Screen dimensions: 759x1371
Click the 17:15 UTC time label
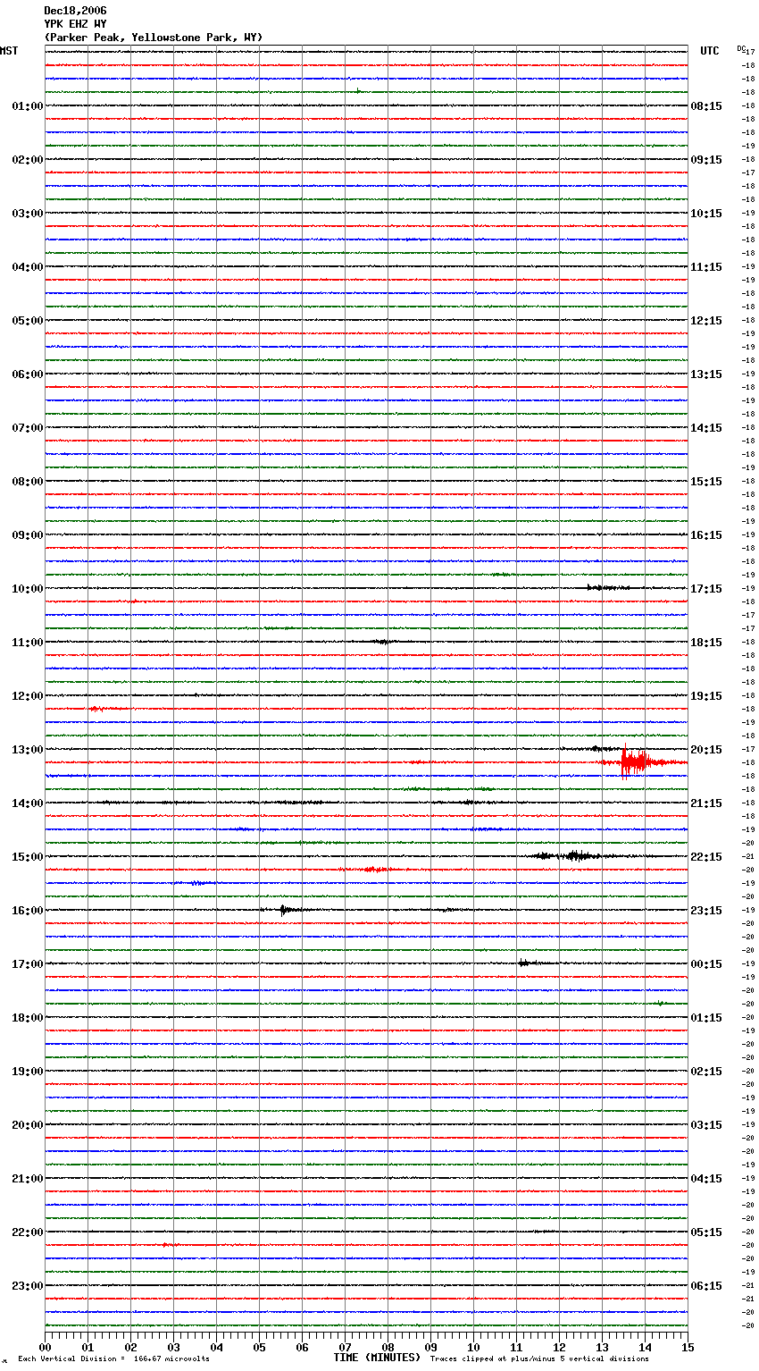click(706, 589)
